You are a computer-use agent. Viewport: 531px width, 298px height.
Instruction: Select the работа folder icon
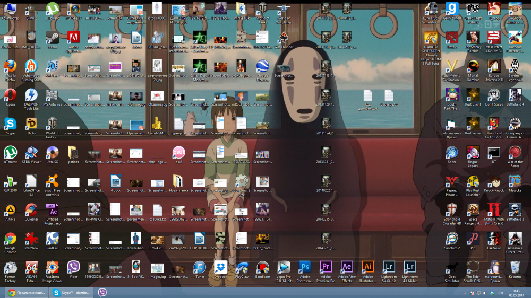73,155
